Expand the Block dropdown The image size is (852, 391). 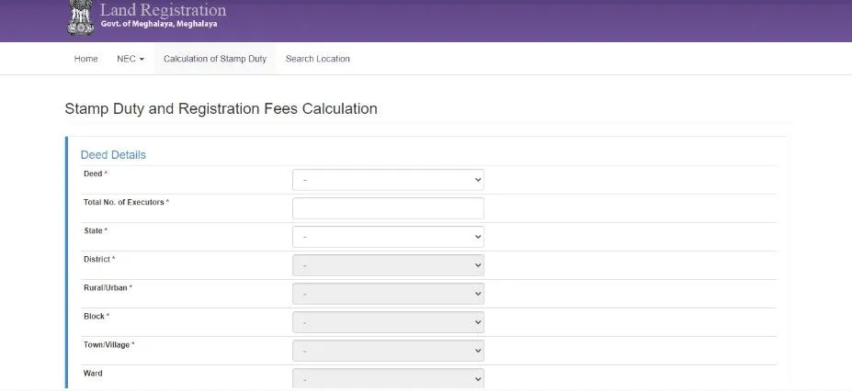coord(387,322)
